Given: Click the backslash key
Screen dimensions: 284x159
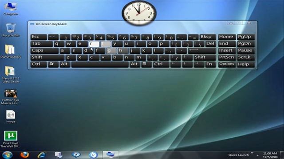Looking at the screenshot, I should 199,44.
